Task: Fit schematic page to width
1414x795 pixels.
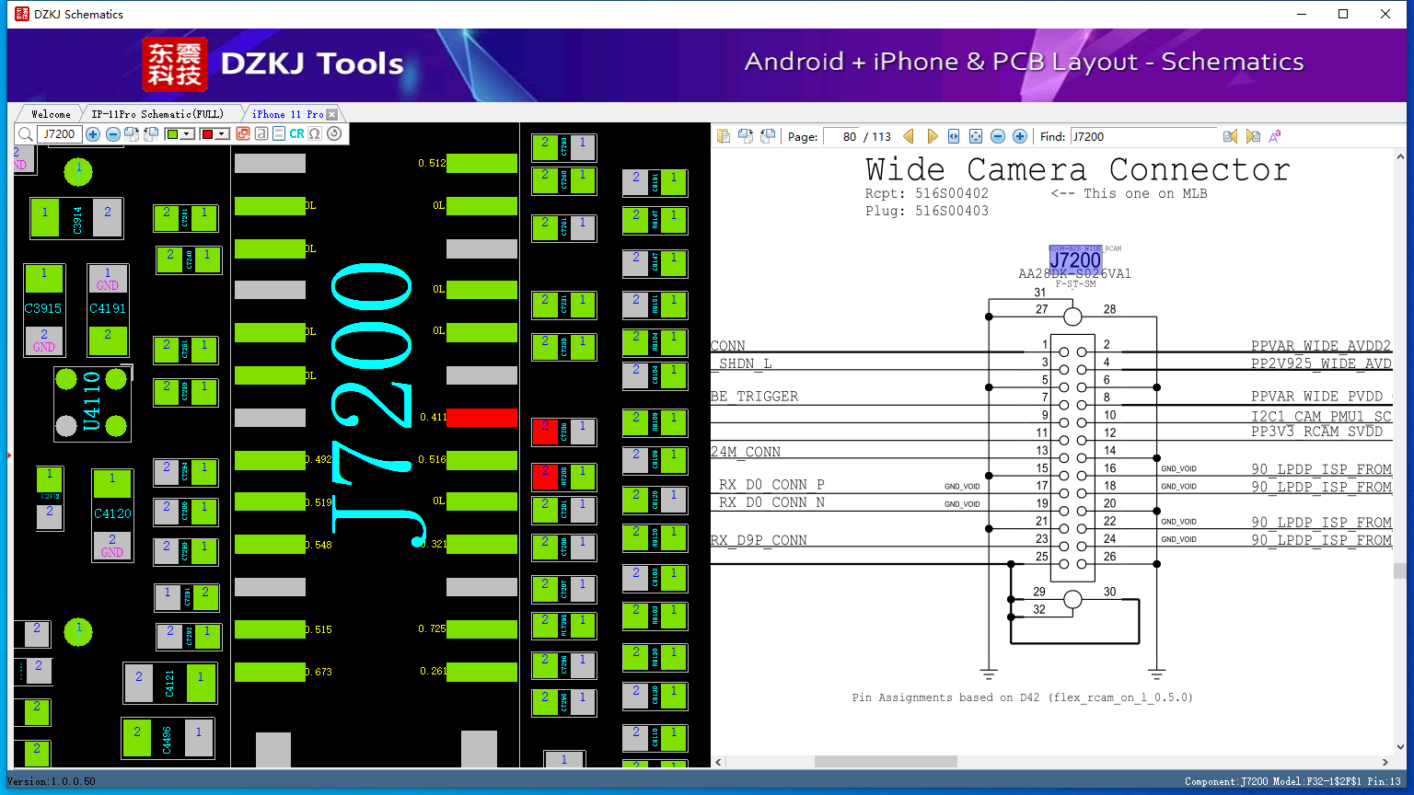Action: point(954,136)
